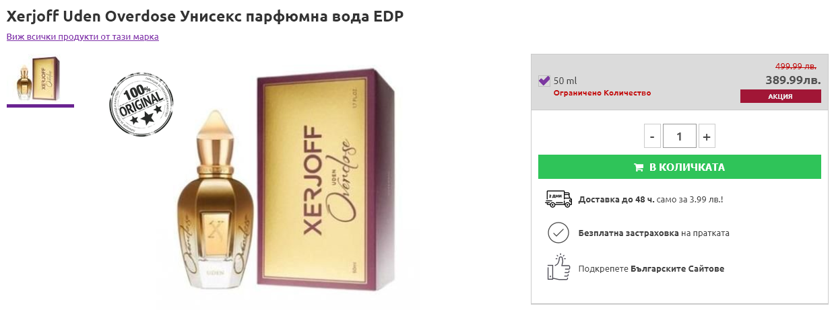The image size is (834, 310).
Task: Click the delivery truck icon
Action: (x=558, y=198)
